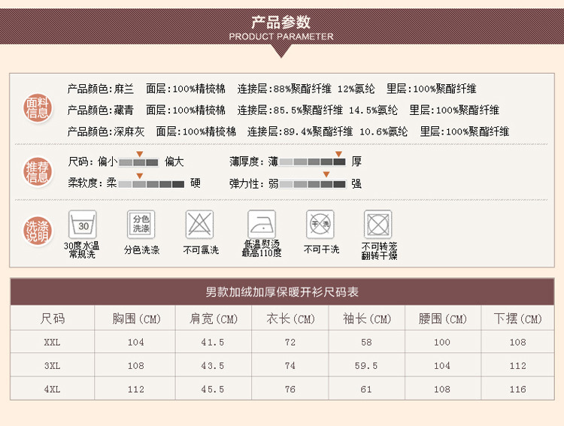
Task: Click the 肩宽(CM) column header
Action: (x=213, y=319)
